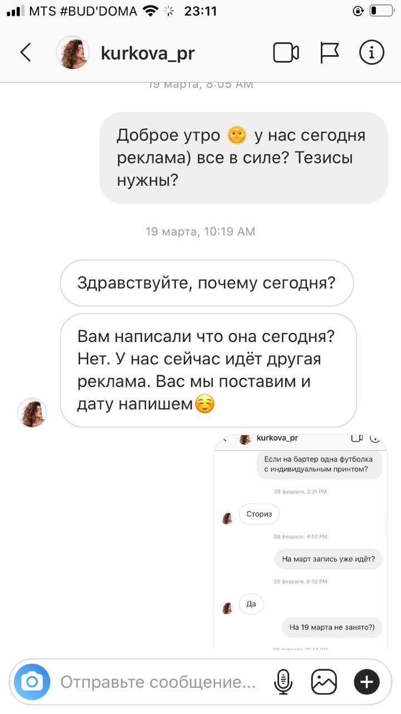This screenshot has height=714, width=401.
Task: Tap the 19 марта, 10:19 AM timestamp
Action: pos(200,231)
